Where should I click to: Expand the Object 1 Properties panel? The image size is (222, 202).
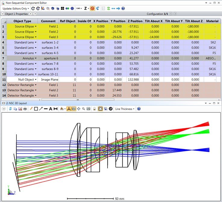pos(2,14)
